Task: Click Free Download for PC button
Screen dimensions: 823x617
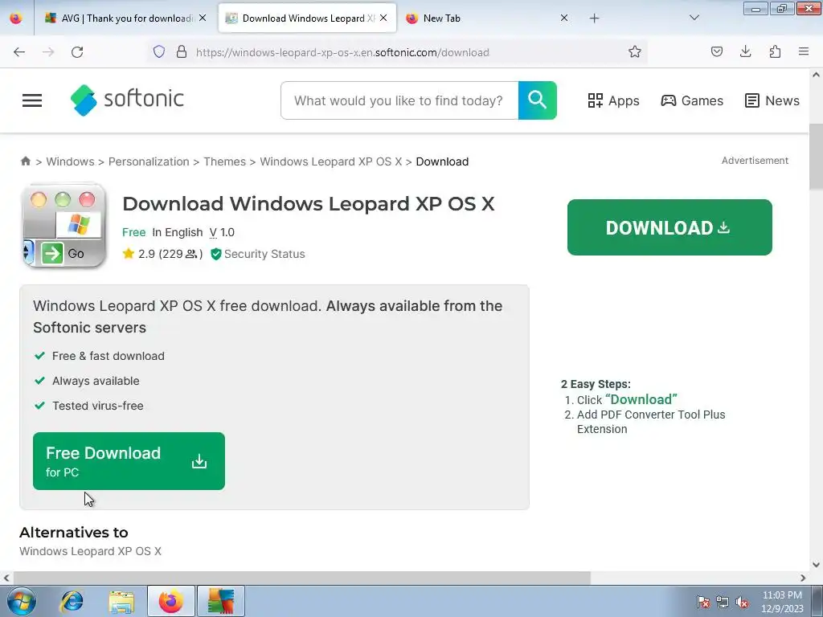Action: [129, 461]
